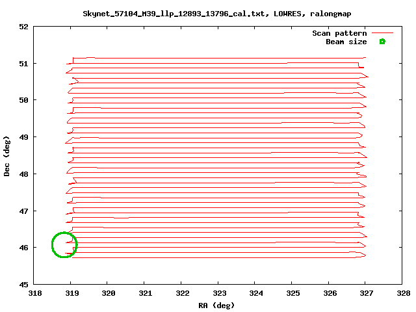The height and width of the screenshot is (312, 416).
Task: Click the x-axis tick label 320
Action: click(109, 293)
